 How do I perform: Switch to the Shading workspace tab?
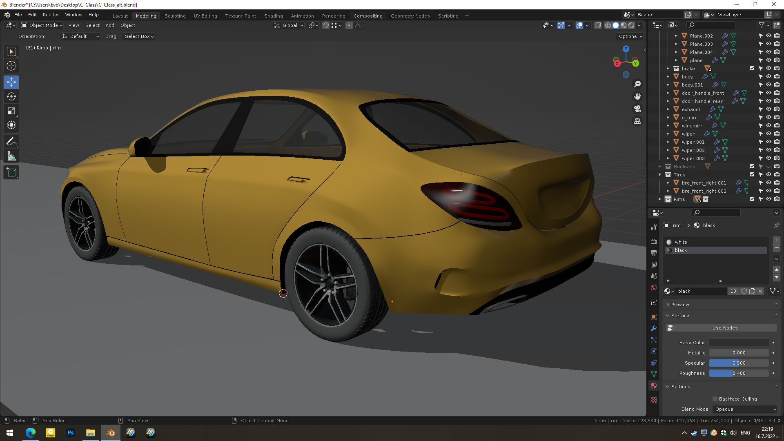point(273,16)
